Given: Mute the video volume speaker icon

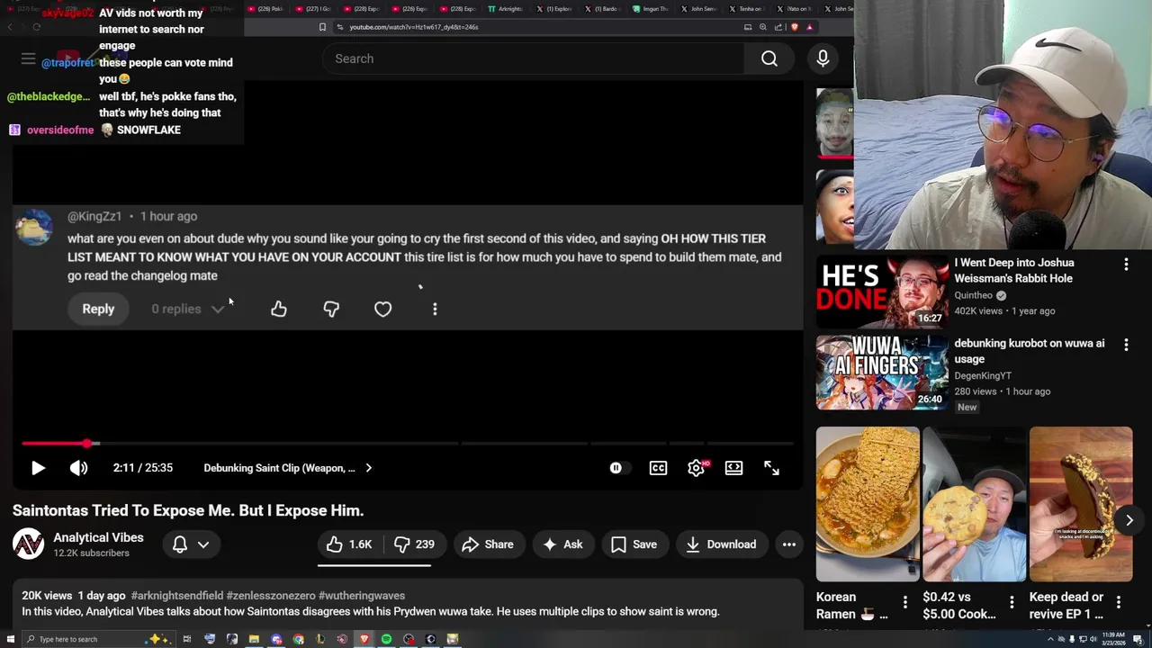Looking at the screenshot, I should 79,468.
